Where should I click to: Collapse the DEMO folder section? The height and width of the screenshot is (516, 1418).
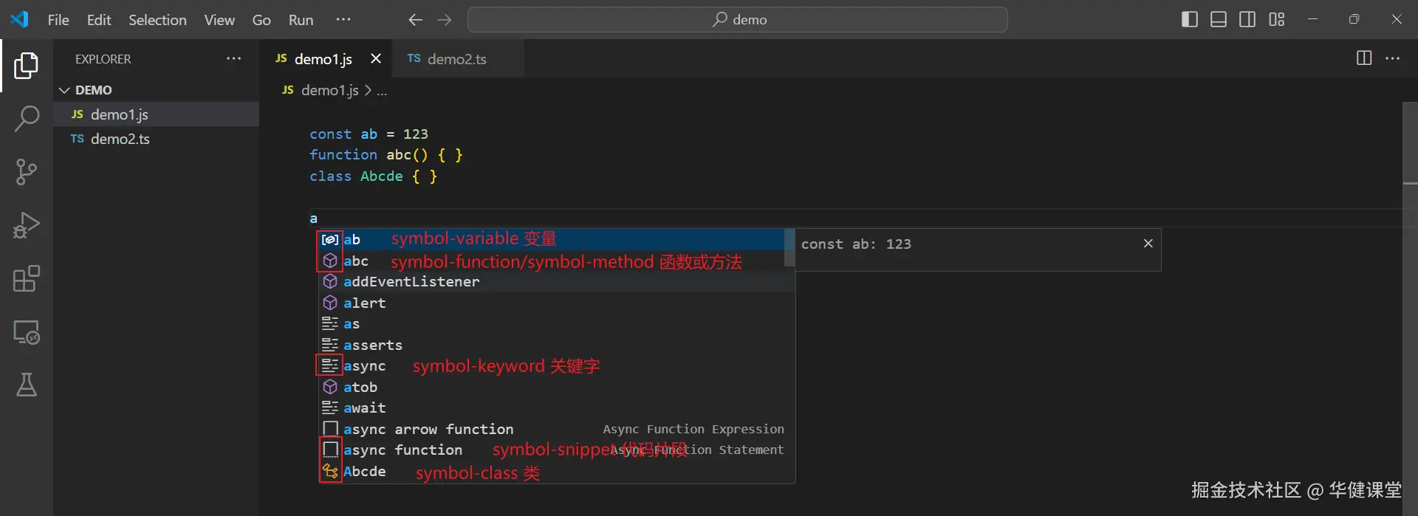65,90
